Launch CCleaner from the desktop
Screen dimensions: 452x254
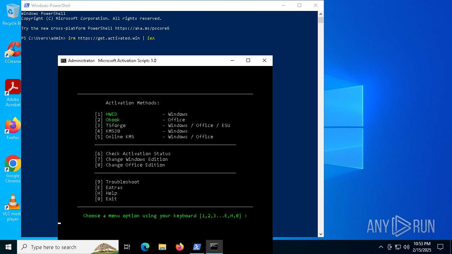click(12, 52)
